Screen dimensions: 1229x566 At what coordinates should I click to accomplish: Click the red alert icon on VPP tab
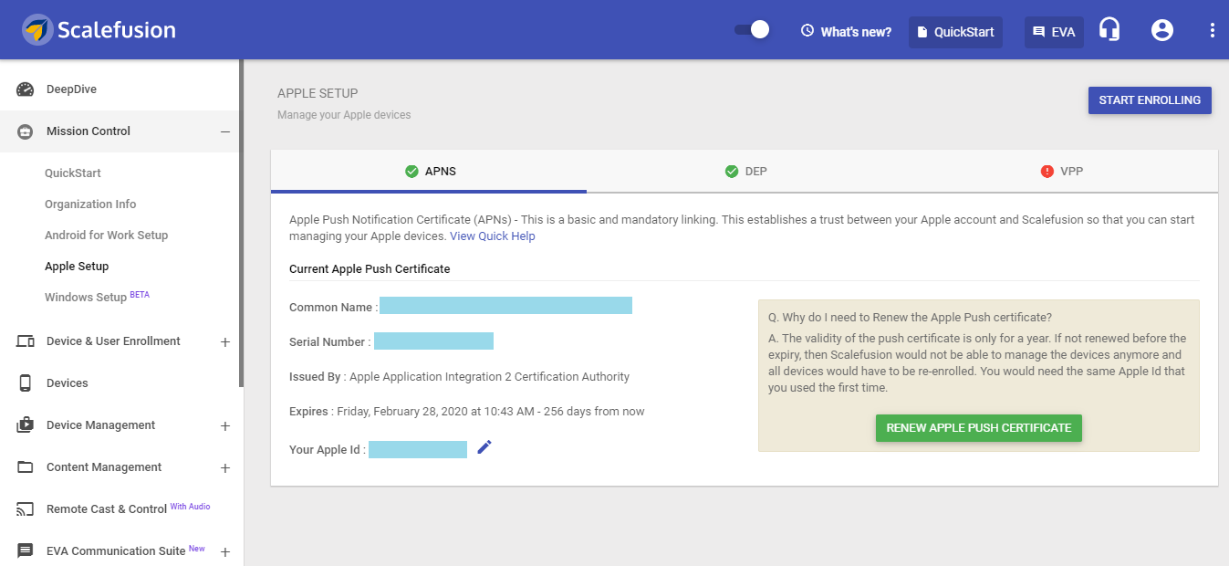tap(1047, 172)
